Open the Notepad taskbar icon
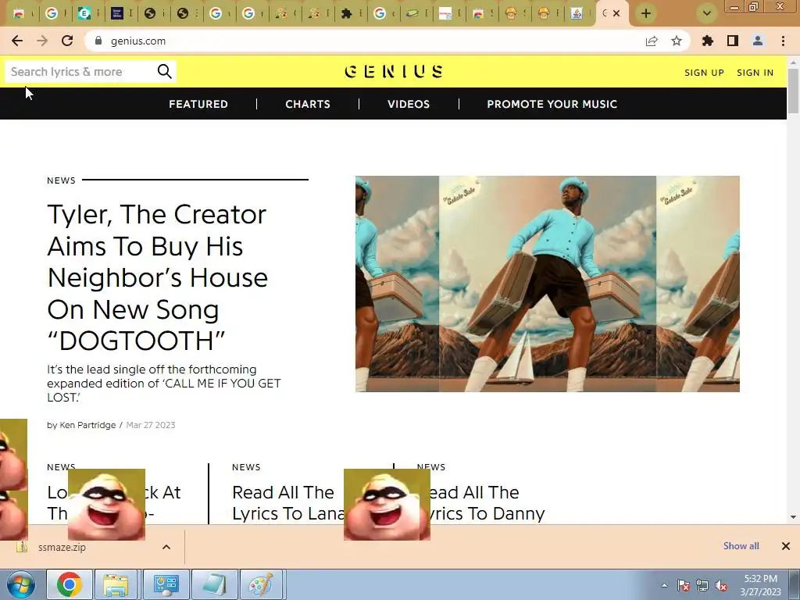800x600 pixels. (x=214, y=584)
